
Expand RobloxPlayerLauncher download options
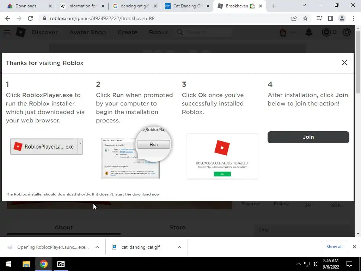coord(97,247)
